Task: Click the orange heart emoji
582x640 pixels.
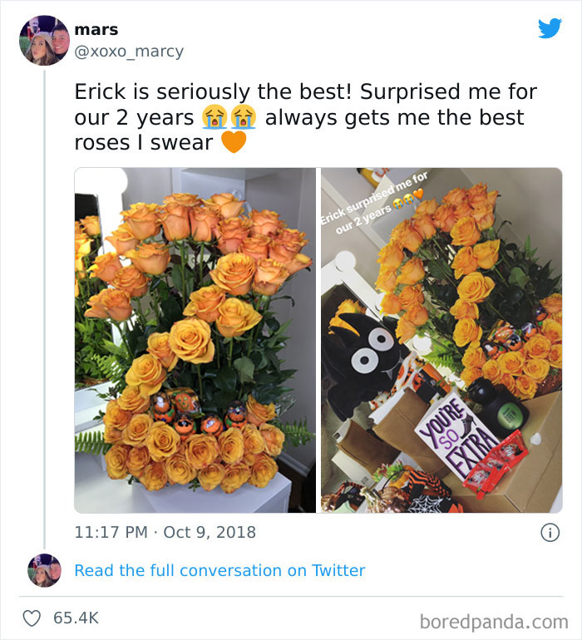Action: 234,143
